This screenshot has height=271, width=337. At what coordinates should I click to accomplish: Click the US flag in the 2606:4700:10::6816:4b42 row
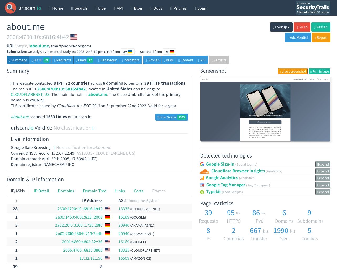(108, 209)
